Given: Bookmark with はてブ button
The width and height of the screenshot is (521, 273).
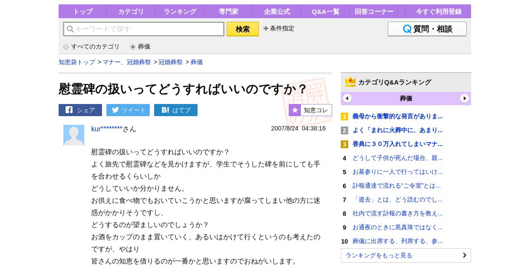Looking at the screenshot, I should [x=176, y=110].
